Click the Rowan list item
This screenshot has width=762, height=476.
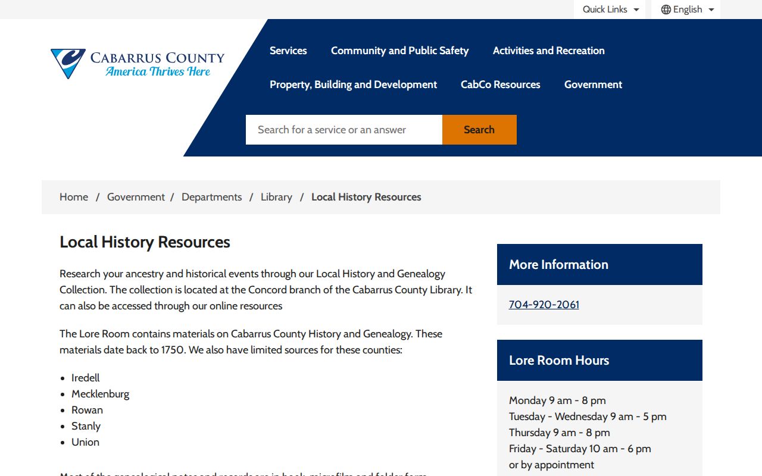[x=87, y=410]
